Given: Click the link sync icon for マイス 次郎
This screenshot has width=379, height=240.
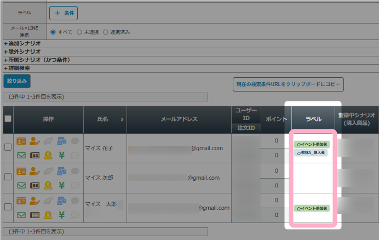Looking at the screenshot, I should point(48,171).
